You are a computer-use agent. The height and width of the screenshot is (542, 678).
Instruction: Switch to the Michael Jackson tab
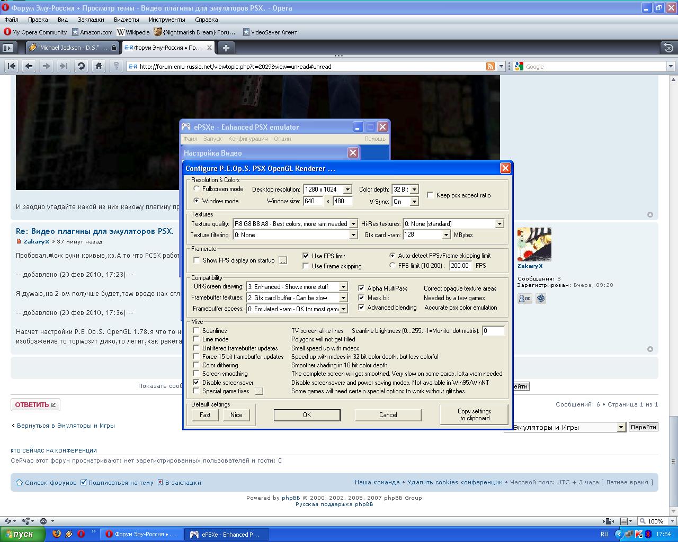click(73, 48)
